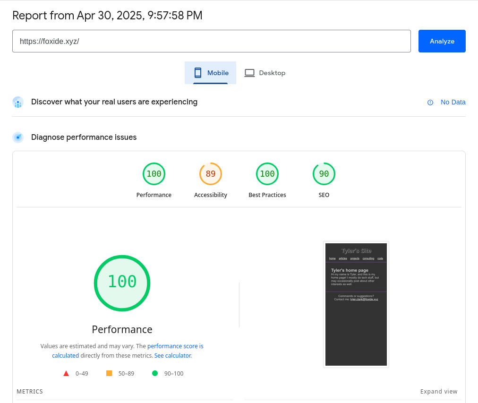
Task: Click the desktop monitor icon
Action: 249,73
